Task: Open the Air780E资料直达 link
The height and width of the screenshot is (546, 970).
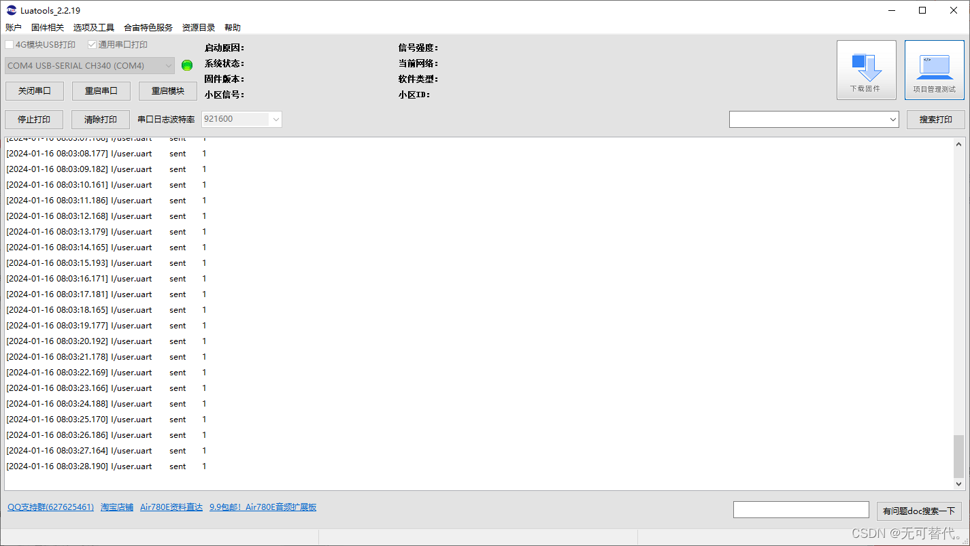Action: (171, 507)
